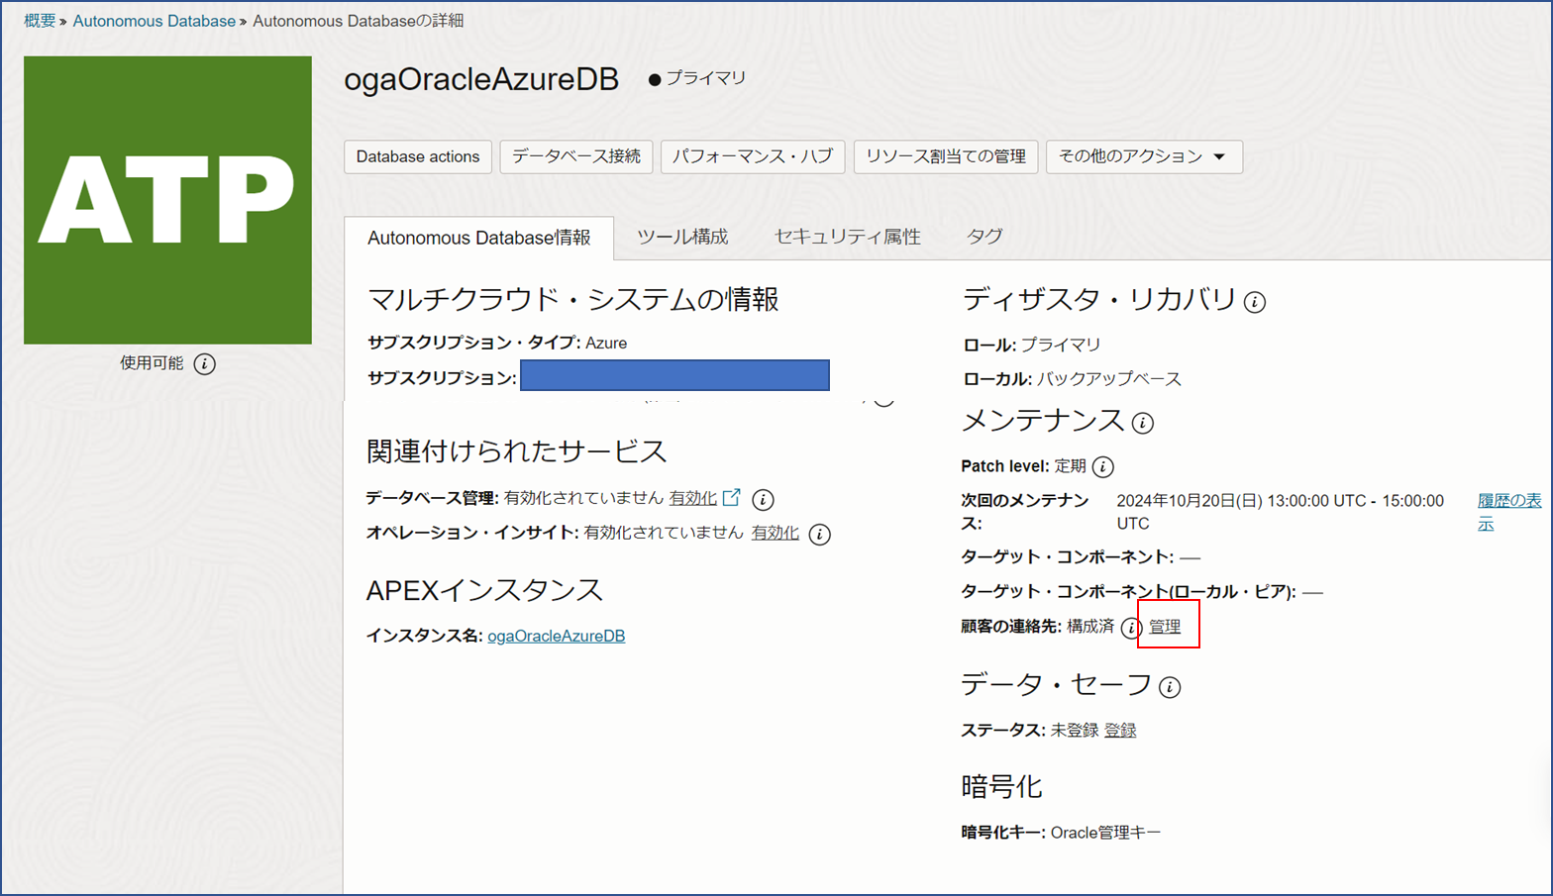This screenshot has height=896, width=1553.
Task: Click the 暗号化 heading
Action: [x=1001, y=787]
